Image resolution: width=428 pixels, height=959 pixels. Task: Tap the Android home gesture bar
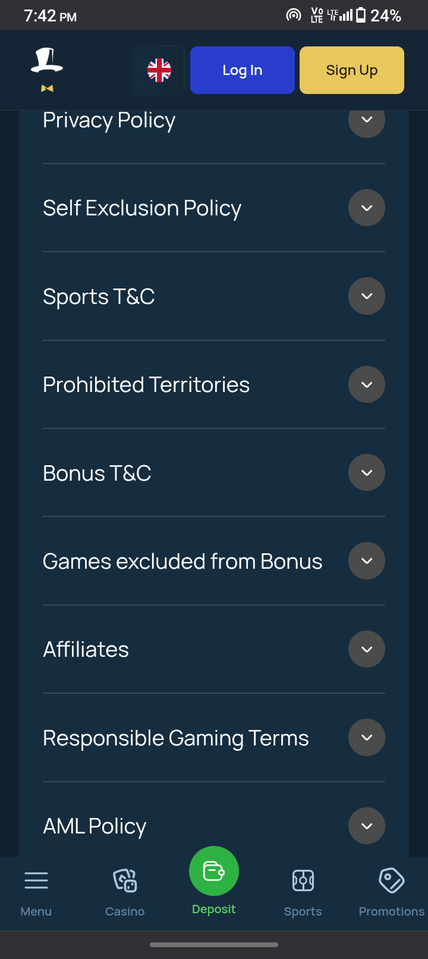pyautogui.click(x=214, y=944)
